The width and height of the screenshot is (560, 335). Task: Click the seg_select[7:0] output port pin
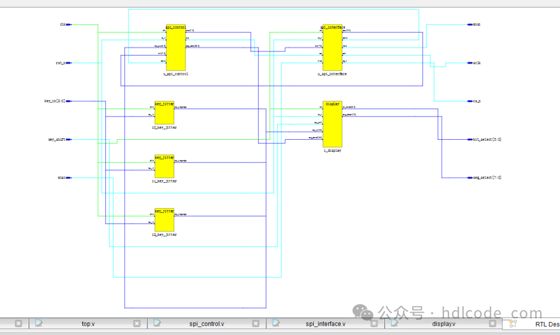[470, 178]
